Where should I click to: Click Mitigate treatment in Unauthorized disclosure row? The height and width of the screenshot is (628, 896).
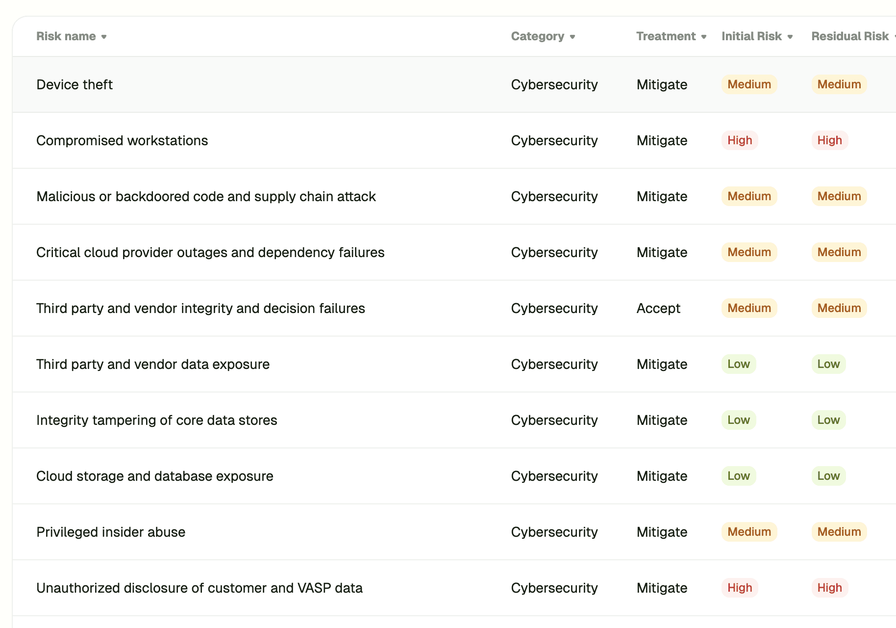662,588
